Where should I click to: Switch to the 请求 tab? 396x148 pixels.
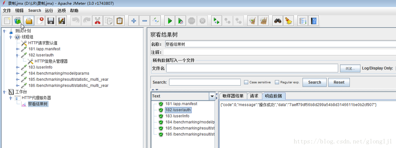[x=254, y=96]
